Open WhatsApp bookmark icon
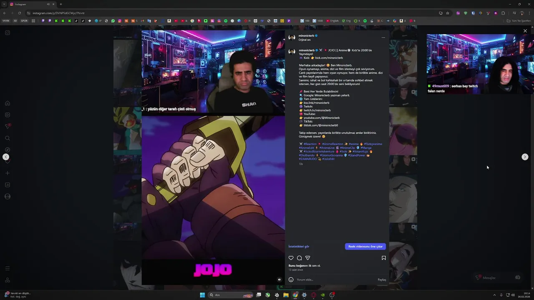 [113, 21]
